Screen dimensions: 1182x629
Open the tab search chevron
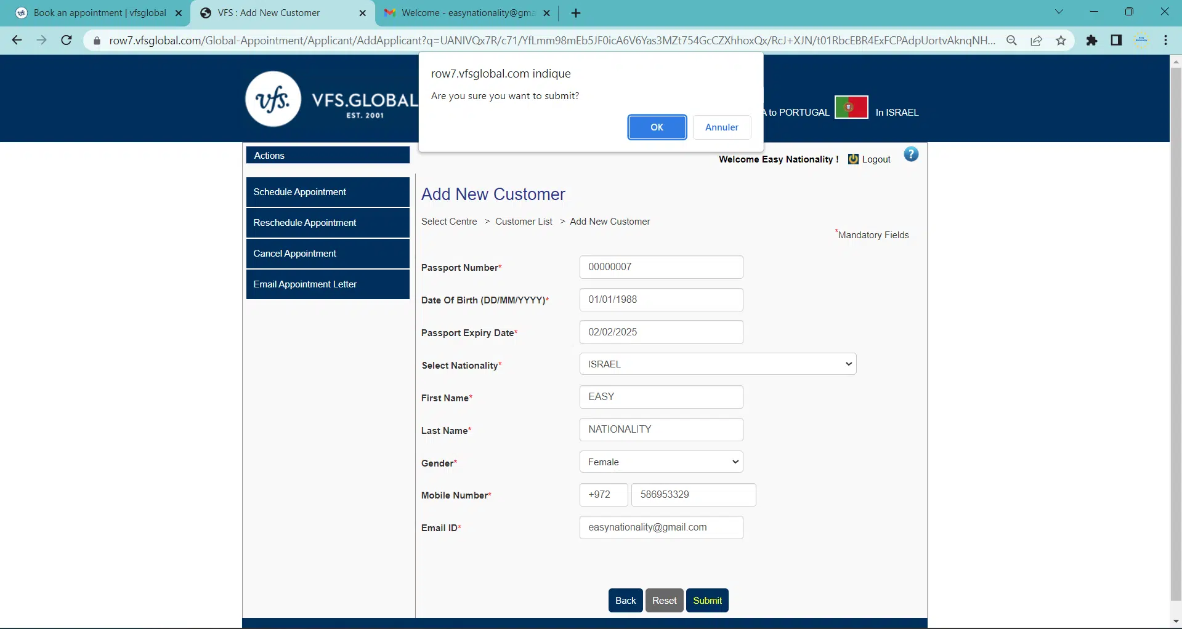pyautogui.click(x=1059, y=12)
